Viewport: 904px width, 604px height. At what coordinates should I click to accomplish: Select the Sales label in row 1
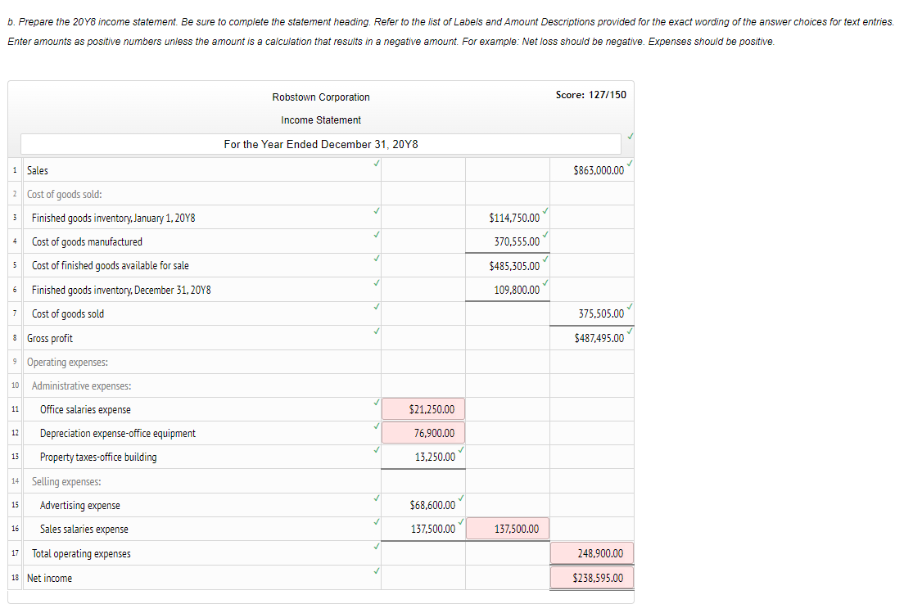38,170
